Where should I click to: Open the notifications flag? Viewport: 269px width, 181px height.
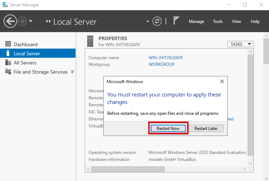coord(176,20)
